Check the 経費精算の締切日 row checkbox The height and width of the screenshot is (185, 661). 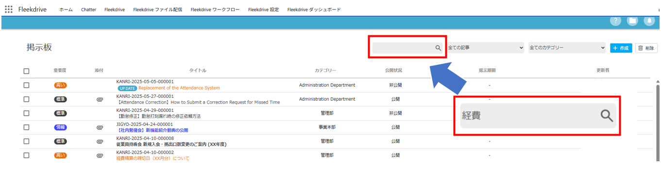pos(26,155)
